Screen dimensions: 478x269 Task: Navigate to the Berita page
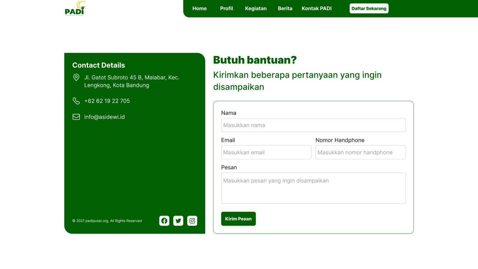[x=285, y=9]
